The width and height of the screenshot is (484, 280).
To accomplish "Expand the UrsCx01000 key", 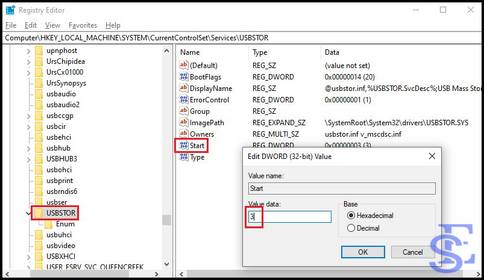I will pyautogui.click(x=29, y=72).
